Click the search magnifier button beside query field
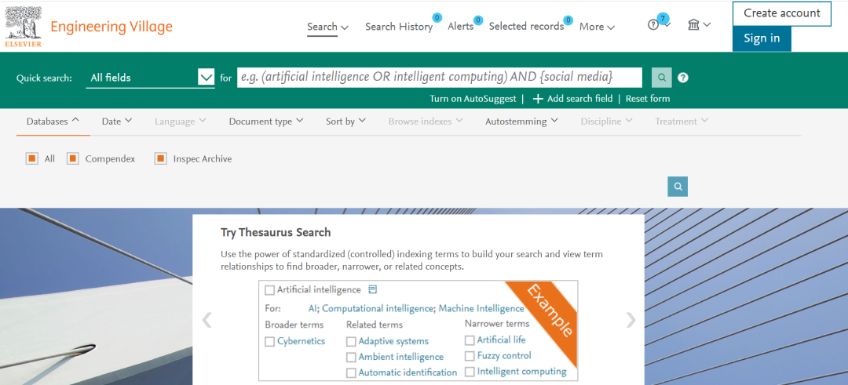The width and height of the screenshot is (848, 385). [x=662, y=78]
